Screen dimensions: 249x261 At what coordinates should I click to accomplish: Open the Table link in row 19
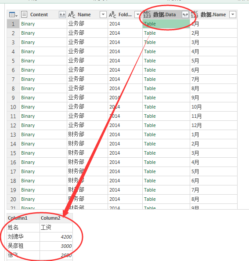(x=150, y=190)
